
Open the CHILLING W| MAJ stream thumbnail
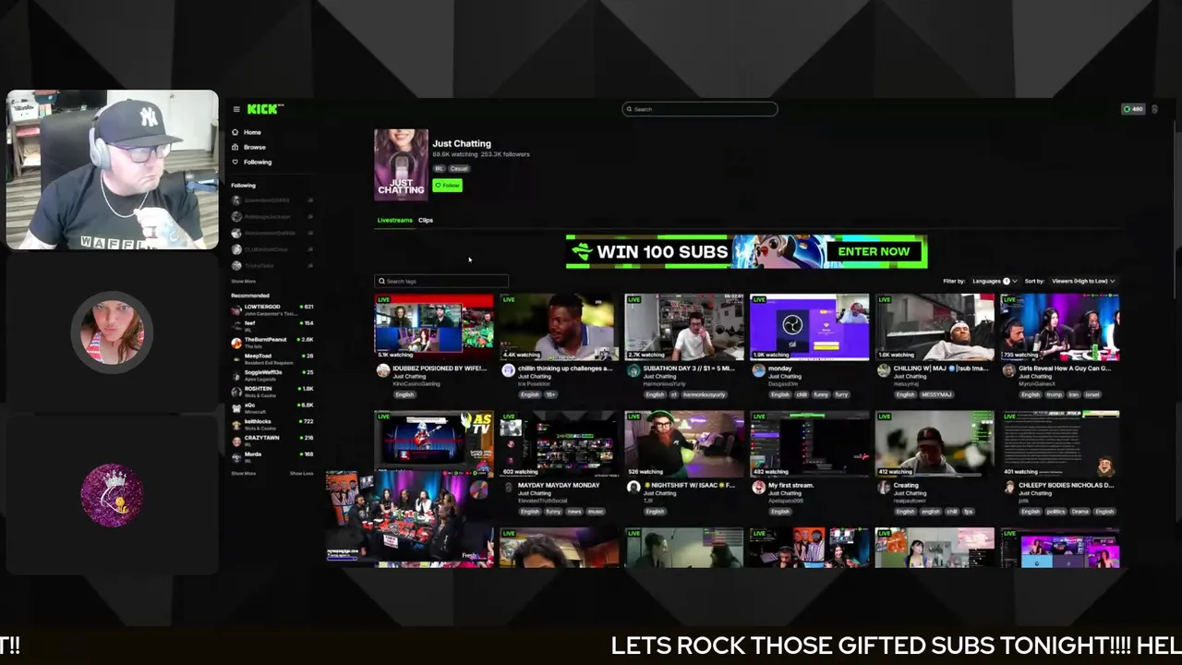[x=935, y=327]
